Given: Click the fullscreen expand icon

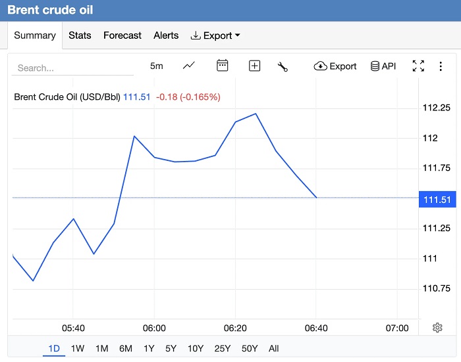Looking at the screenshot, I should pos(418,66).
